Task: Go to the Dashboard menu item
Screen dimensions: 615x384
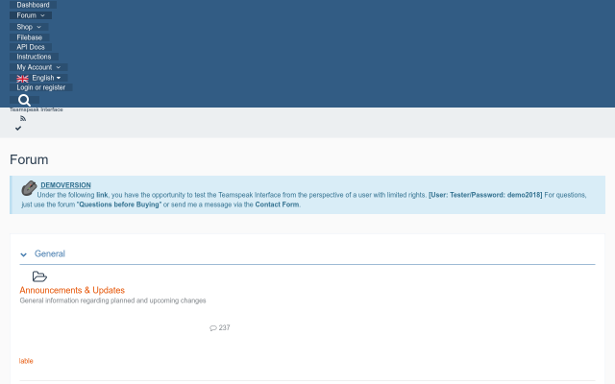Action: tap(33, 5)
